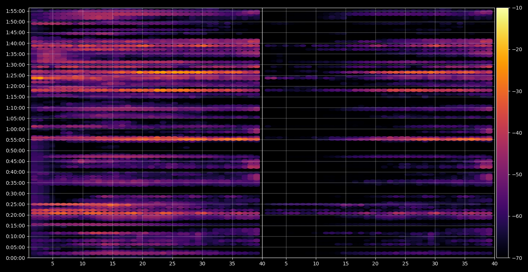The width and height of the screenshot is (528, 272).
Task: Click x-axis label 40 below the colorbar's left edge
Action: coord(495,264)
